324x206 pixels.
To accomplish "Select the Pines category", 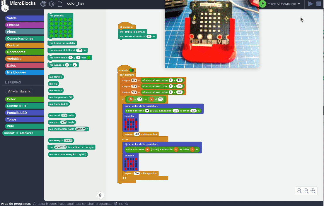I will click(x=24, y=32).
